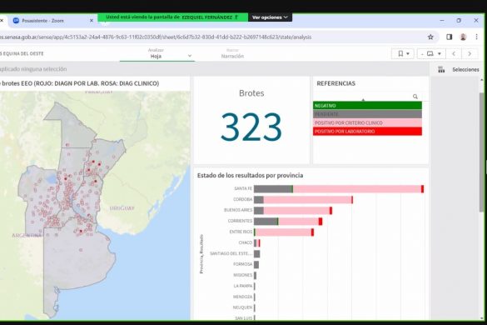Click Santa Fe gray pending bar segment
Viewport: 487px width, 325px height.
273,189
